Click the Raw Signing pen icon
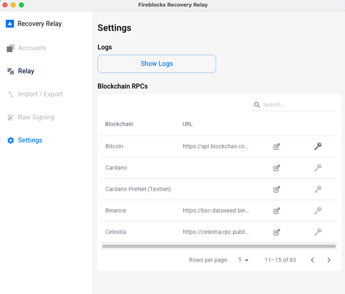This screenshot has width=345, height=294. 11,118
